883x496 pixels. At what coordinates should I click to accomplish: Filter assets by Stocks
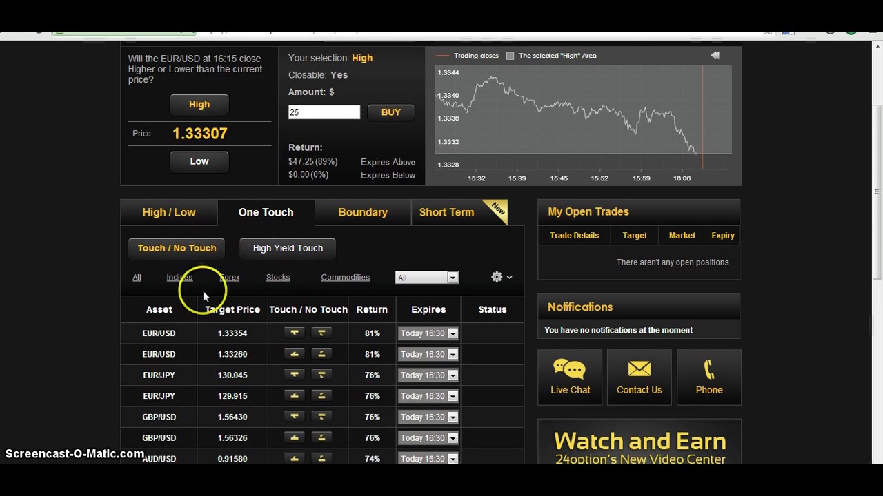278,278
